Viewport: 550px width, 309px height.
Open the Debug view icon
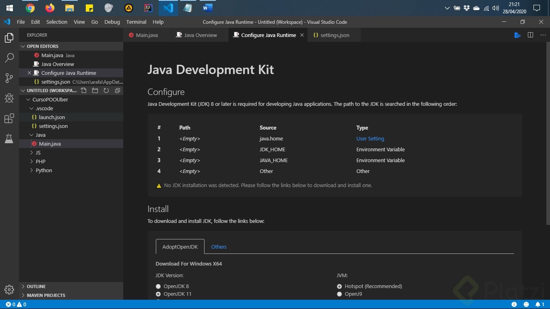9,98
